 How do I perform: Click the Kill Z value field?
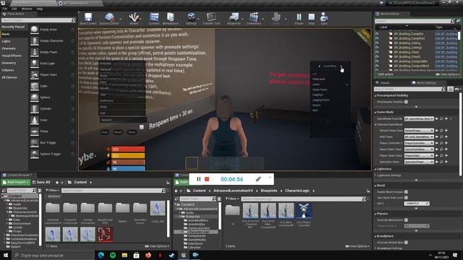417,204
